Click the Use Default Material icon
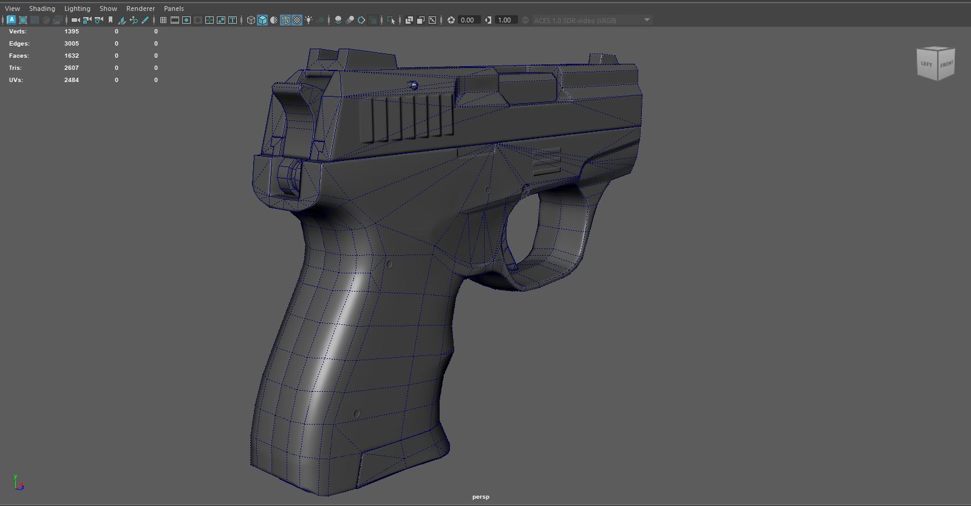 pos(274,20)
